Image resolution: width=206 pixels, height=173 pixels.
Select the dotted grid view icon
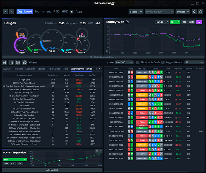tap(11, 62)
